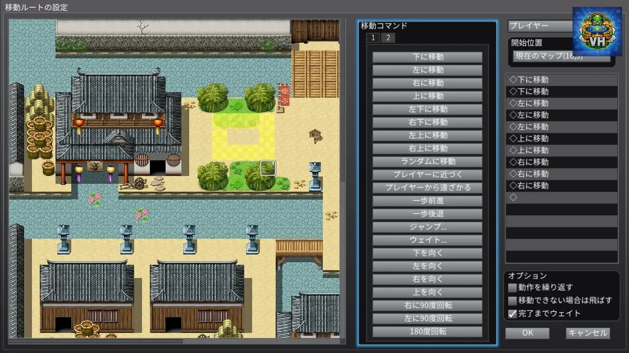The image size is (629, 353).
Task: Click the キャンセル button
Action: click(x=588, y=333)
